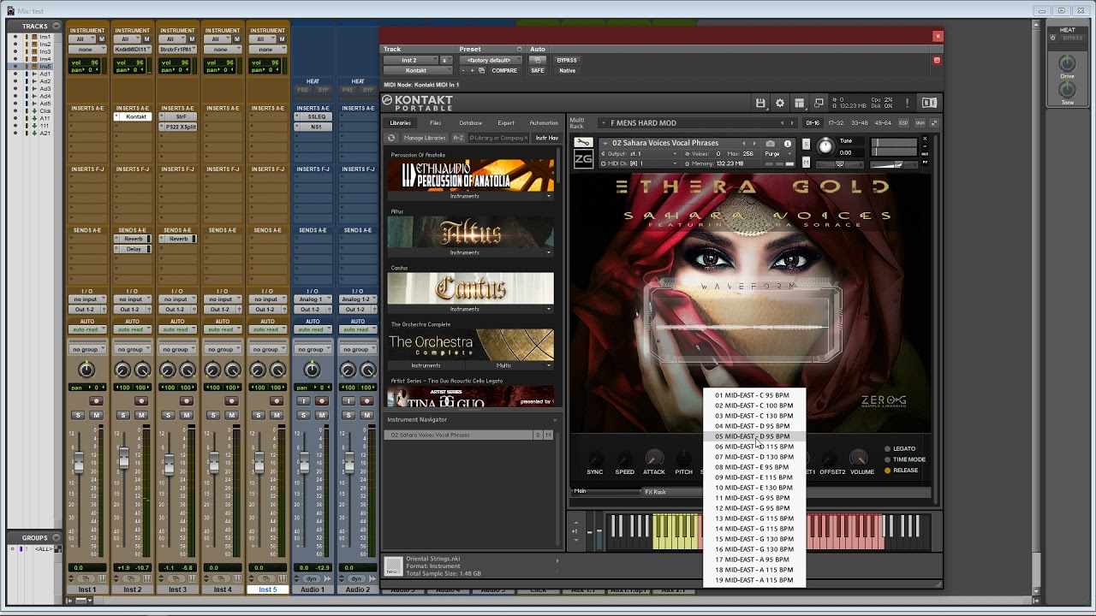Click the Kontakt minimized view icon

point(819,103)
